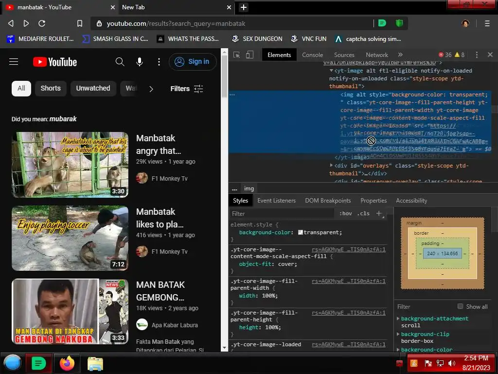Bookmark this page icon
This screenshot has height=374, width=498.
(x=80, y=23)
